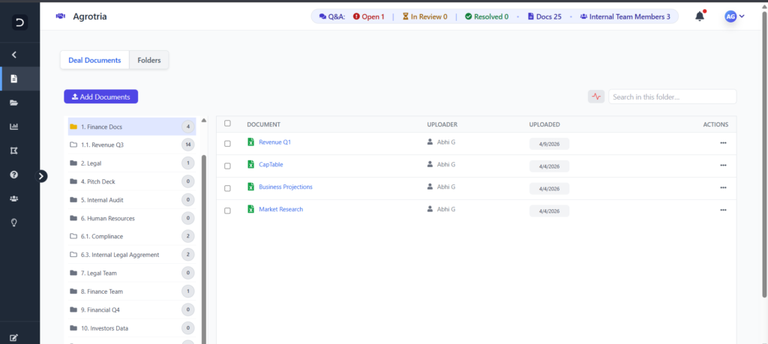Open actions menu for CapTable row
The width and height of the screenshot is (768, 344).
723,165
